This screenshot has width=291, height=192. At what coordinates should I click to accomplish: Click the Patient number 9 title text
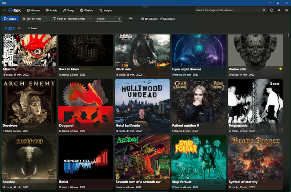[x=186, y=125]
